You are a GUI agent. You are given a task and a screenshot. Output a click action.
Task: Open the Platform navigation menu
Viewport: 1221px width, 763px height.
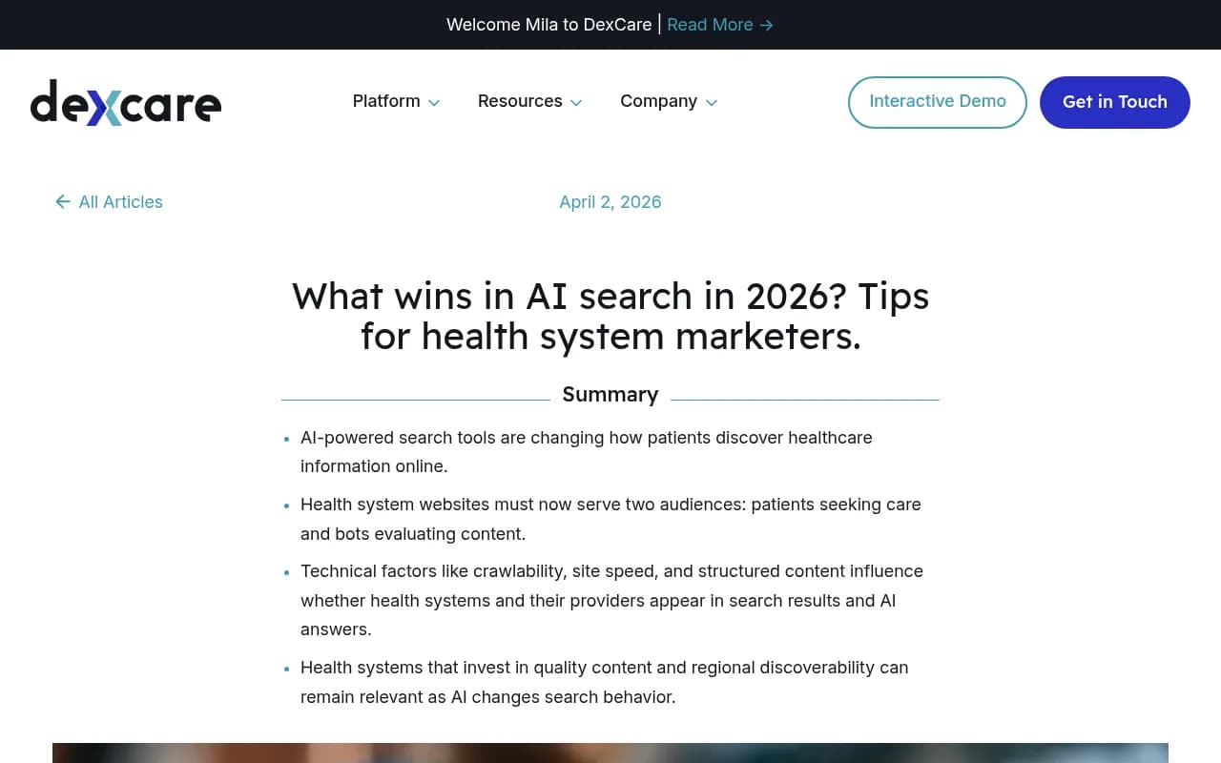click(x=386, y=101)
